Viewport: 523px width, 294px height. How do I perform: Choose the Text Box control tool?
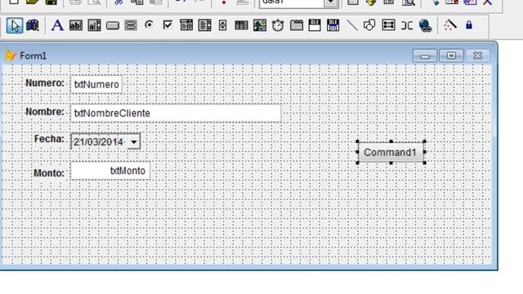[76, 25]
